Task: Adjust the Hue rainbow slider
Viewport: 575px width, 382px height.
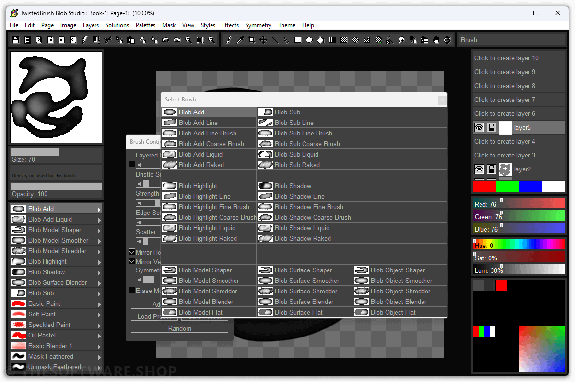Action: pos(518,245)
